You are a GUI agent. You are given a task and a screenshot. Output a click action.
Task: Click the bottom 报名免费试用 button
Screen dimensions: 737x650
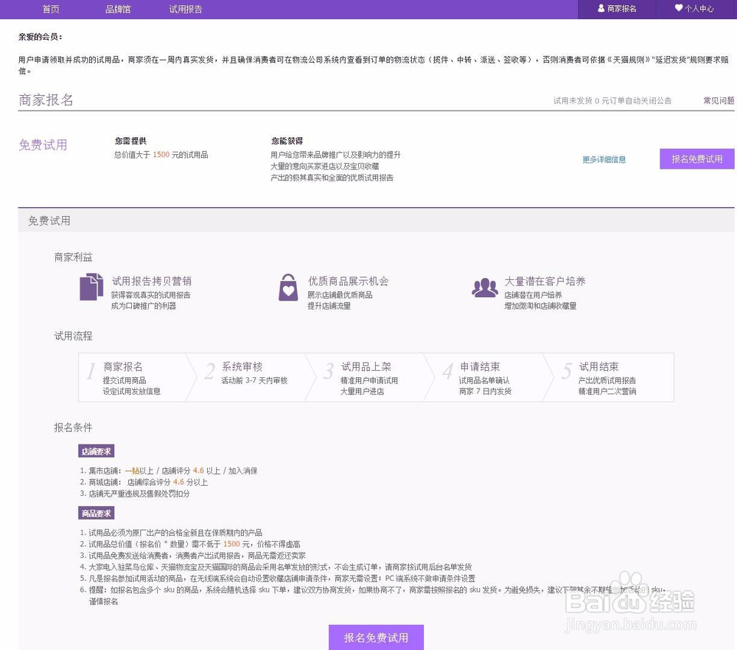[376, 637]
